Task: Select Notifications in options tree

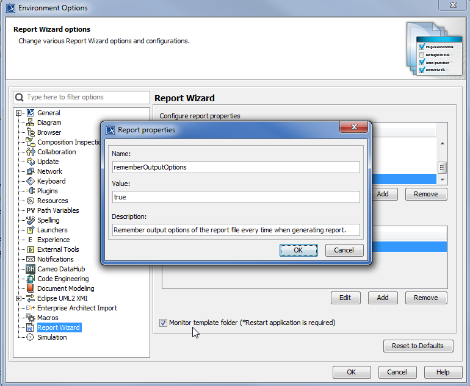Action: [x=55, y=259]
